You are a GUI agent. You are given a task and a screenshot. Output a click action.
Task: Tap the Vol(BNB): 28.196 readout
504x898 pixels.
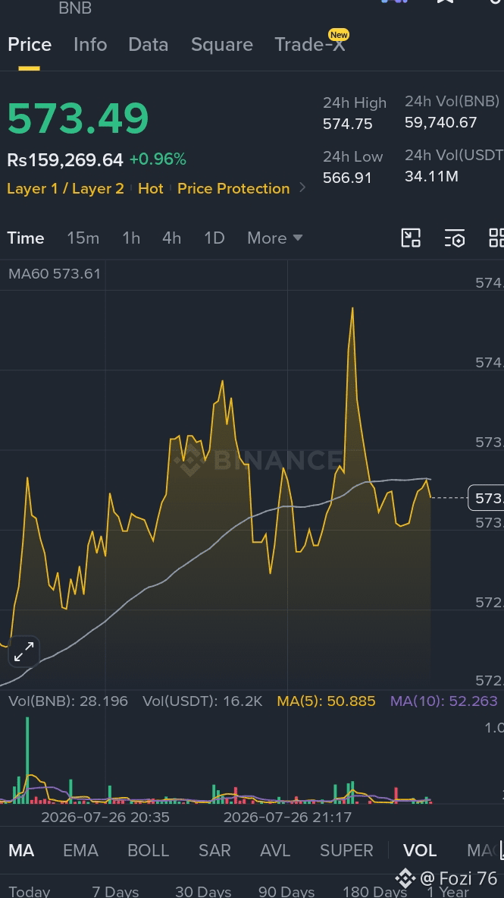pos(68,701)
